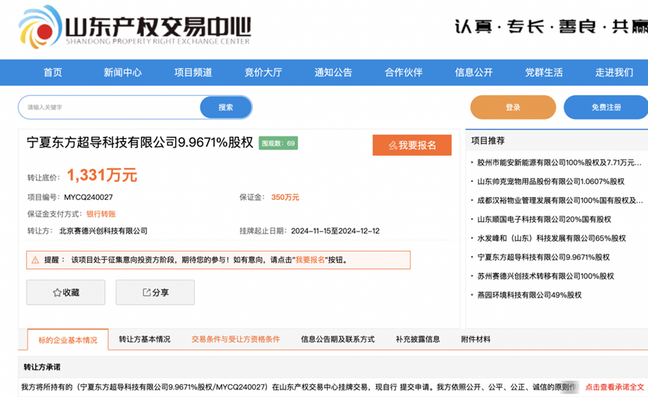Viewport: 648px width, 397px height.
Task: Click the orange 登录 button
Action: (513, 107)
